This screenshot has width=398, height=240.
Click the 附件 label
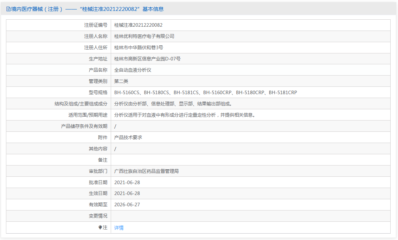[103, 137]
